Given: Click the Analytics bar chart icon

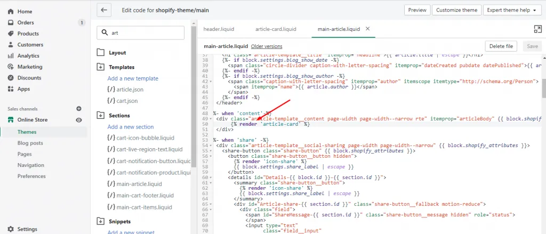Looking at the screenshot, I should click(11, 56).
